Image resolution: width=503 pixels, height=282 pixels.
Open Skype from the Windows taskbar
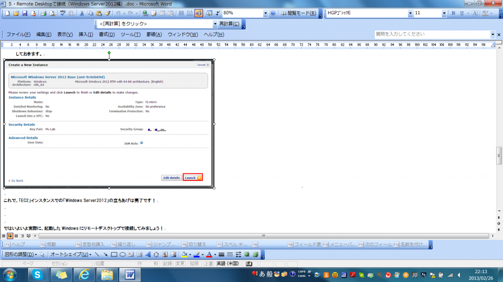[x=37, y=275]
